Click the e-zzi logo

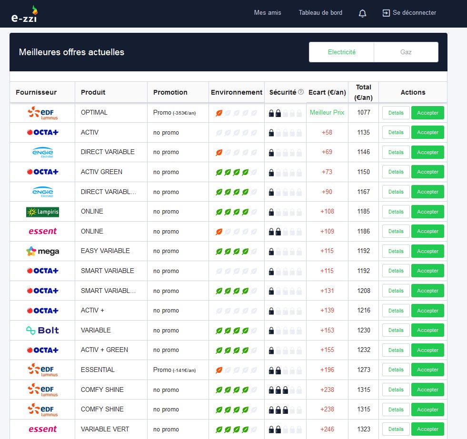point(24,14)
